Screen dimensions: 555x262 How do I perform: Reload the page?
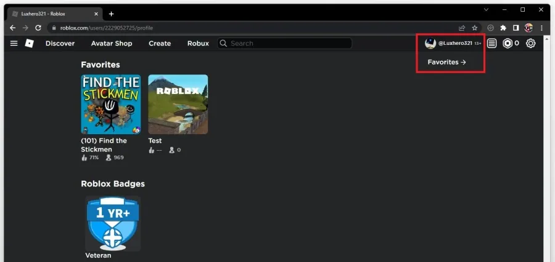click(x=38, y=28)
